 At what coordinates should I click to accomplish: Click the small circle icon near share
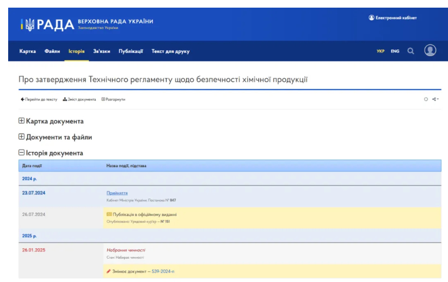pos(426,99)
